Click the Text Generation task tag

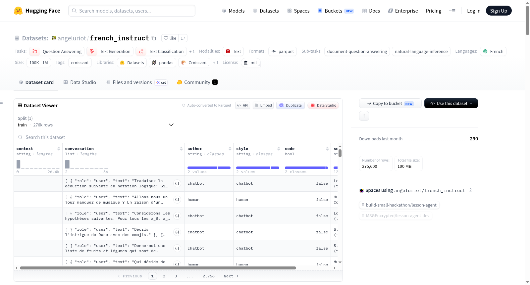click(110, 51)
